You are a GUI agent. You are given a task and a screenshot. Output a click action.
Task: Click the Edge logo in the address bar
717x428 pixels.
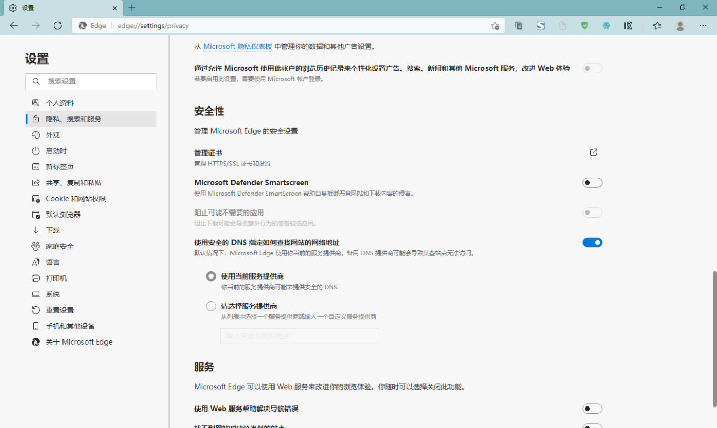tap(82, 26)
